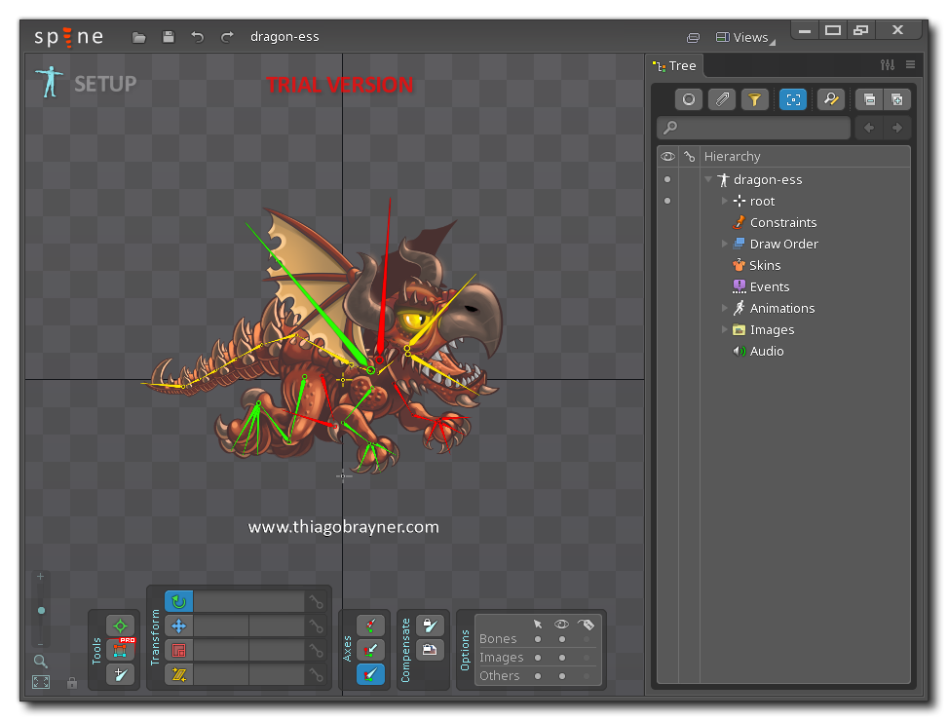Select the Tree tab
The image size is (948, 721).
tap(675, 66)
